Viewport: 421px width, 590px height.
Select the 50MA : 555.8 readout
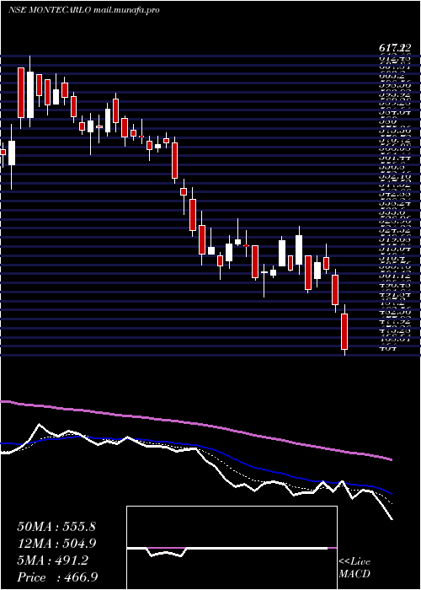click(x=56, y=527)
